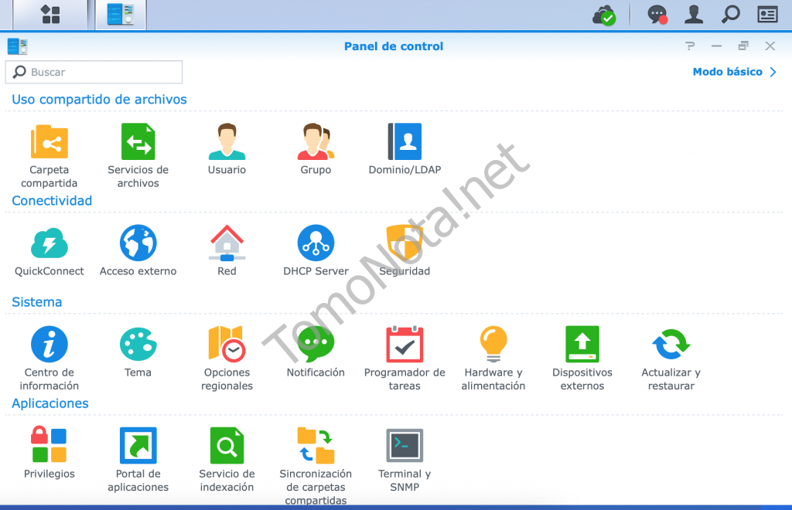Click the help question mark button

tap(690, 46)
